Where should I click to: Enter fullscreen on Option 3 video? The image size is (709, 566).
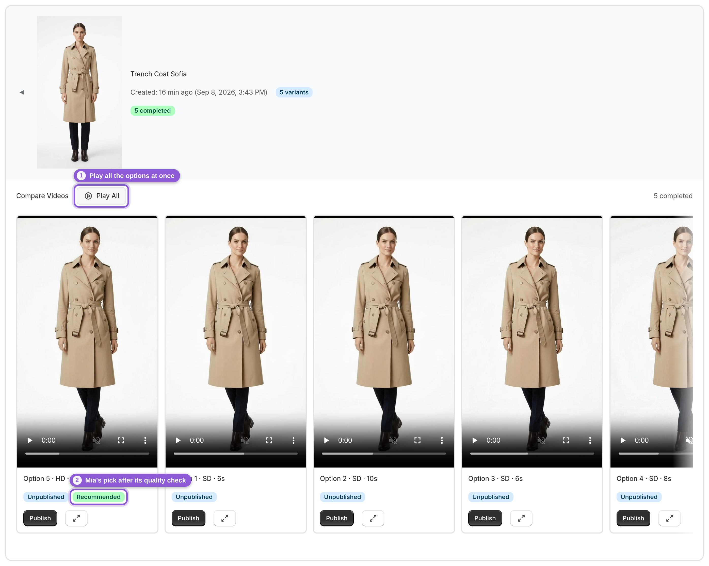pyautogui.click(x=566, y=440)
